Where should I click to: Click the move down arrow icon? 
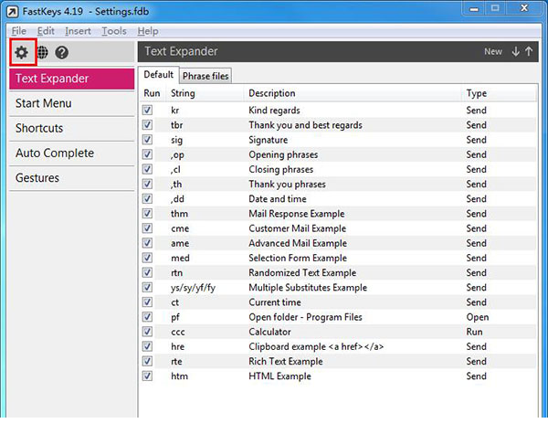click(x=516, y=52)
